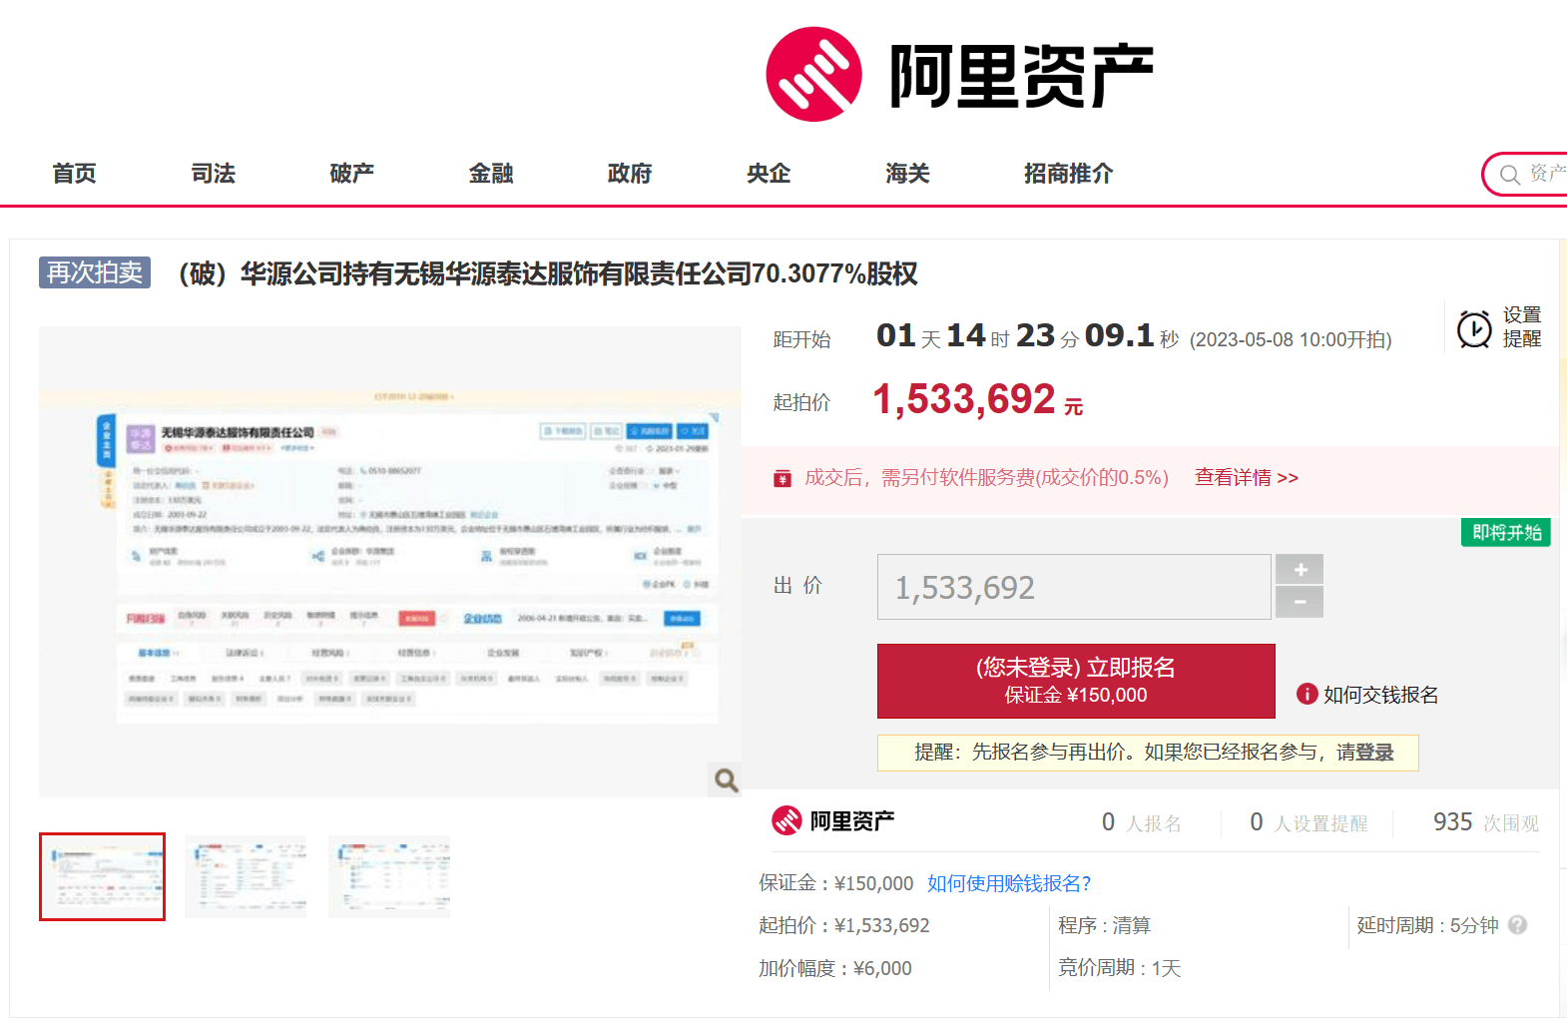The height and width of the screenshot is (1028, 1567).
Task: Click the 即将开始 green status badge
Action: (x=1506, y=533)
